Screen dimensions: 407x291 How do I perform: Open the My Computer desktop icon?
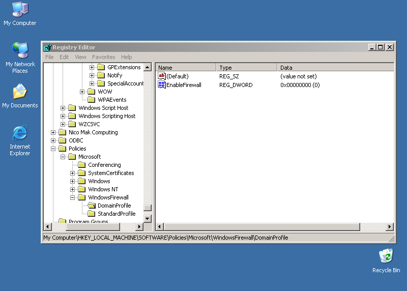[x=20, y=14]
